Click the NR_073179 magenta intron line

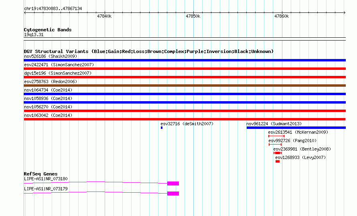(95, 192)
